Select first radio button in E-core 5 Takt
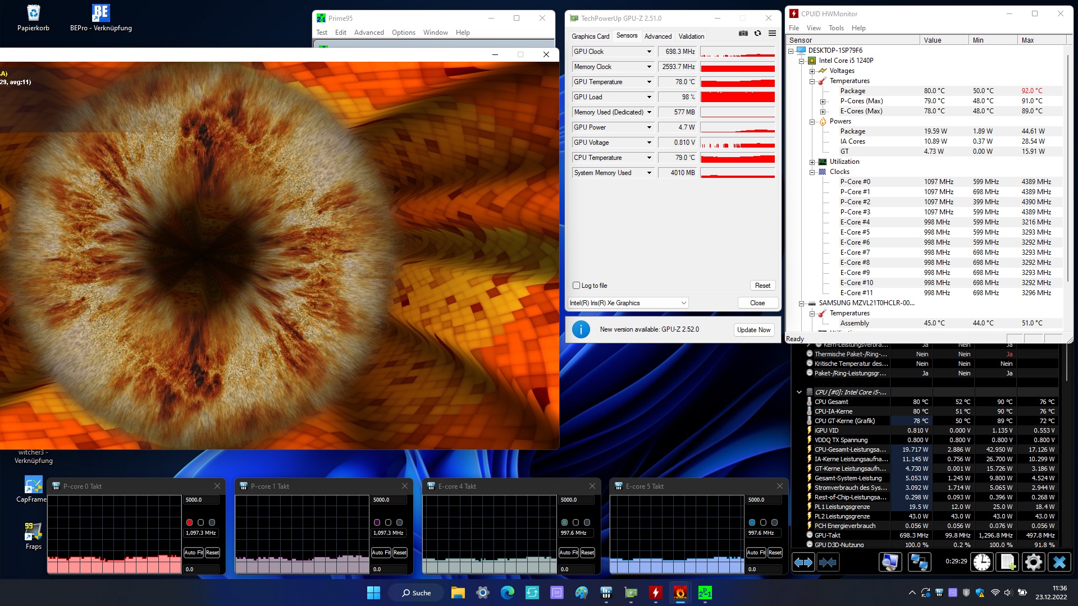The width and height of the screenshot is (1078, 606). point(752,522)
